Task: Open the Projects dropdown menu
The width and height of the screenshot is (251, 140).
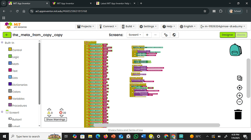Action: point(85,26)
